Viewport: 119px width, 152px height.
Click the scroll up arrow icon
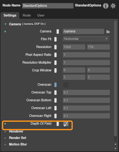click(x=115, y=144)
